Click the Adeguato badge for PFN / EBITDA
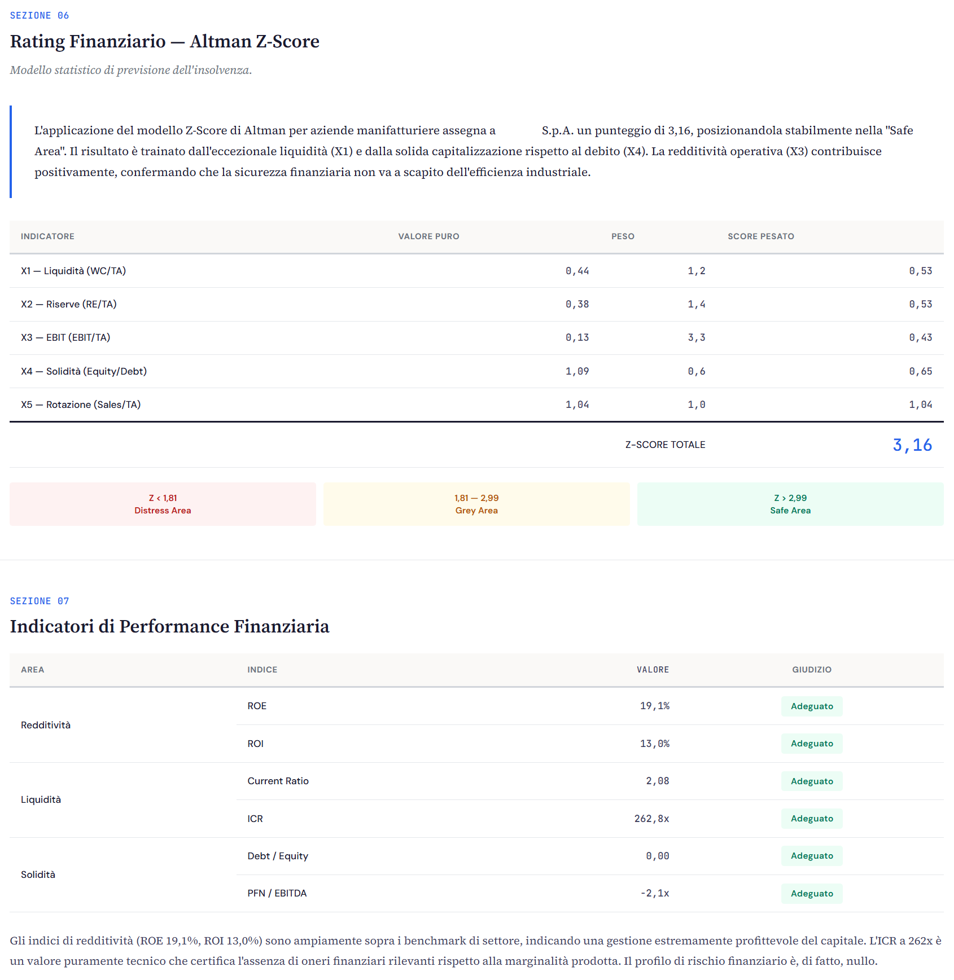The height and width of the screenshot is (980, 954). (x=811, y=894)
